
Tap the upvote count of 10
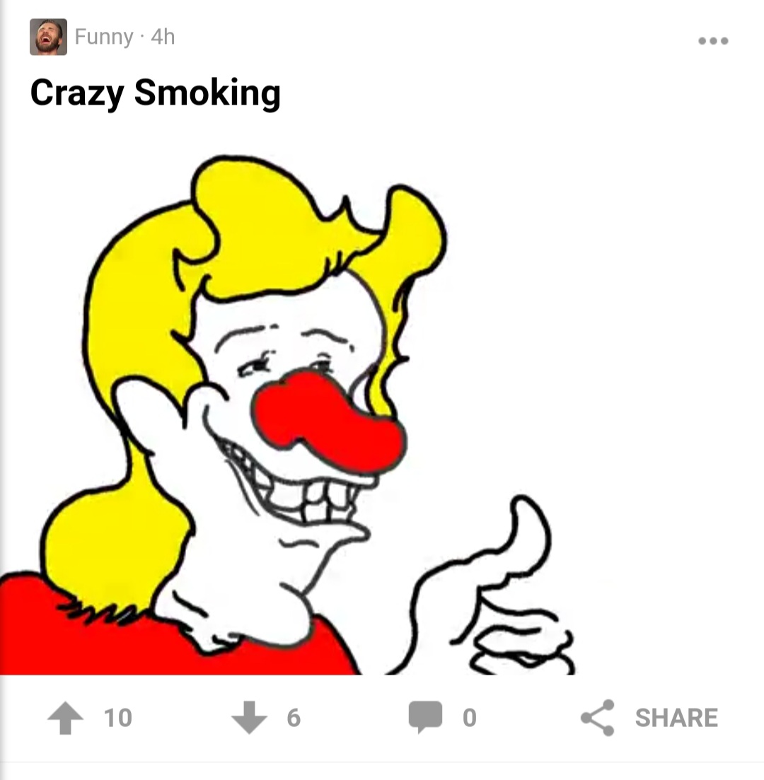118,718
